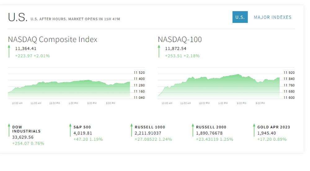310x171 pixels.
Task: Click the S&P 500 up arrow icon
Action: pos(70,130)
